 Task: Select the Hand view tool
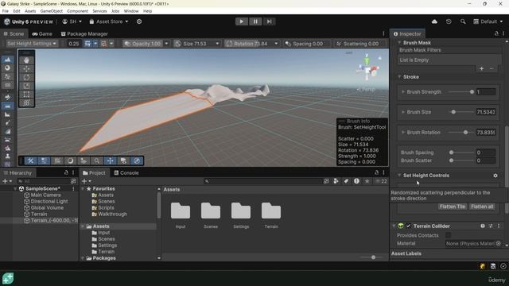click(x=26, y=60)
